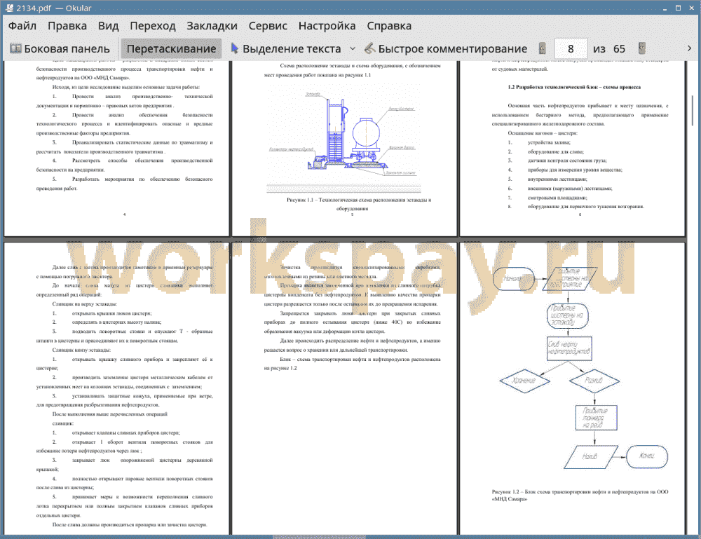Image resolution: width=701 pixels, height=539 pixels.
Task: Open the Переход menu
Action: [152, 26]
